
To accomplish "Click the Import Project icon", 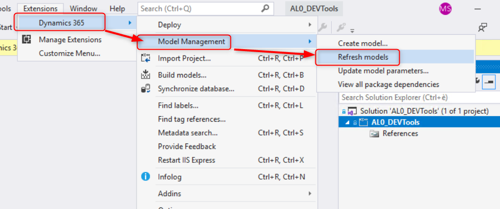I will pyautogui.click(x=145, y=58).
